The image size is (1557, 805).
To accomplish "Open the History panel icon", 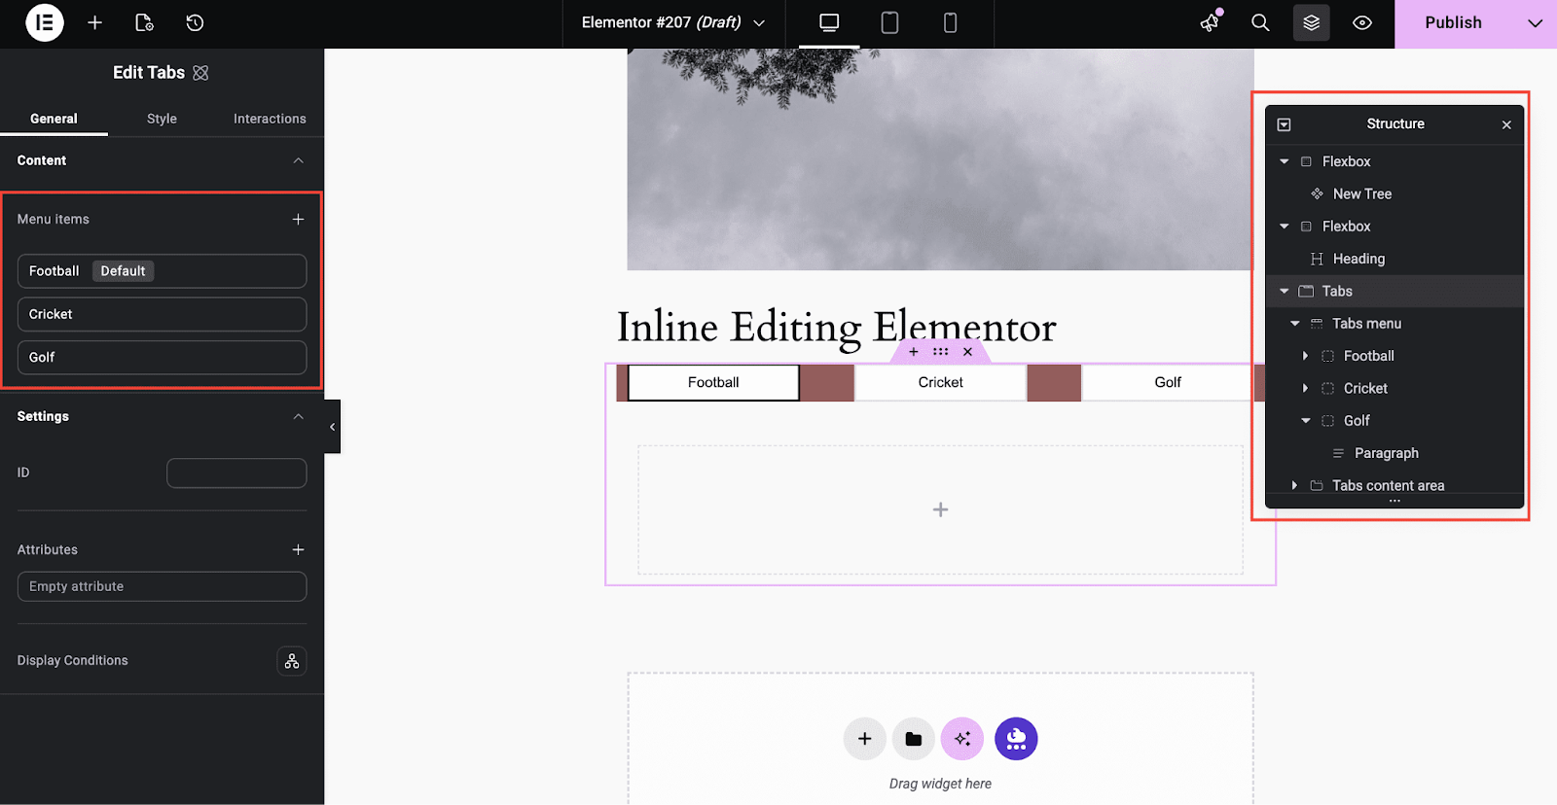I will tap(195, 22).
